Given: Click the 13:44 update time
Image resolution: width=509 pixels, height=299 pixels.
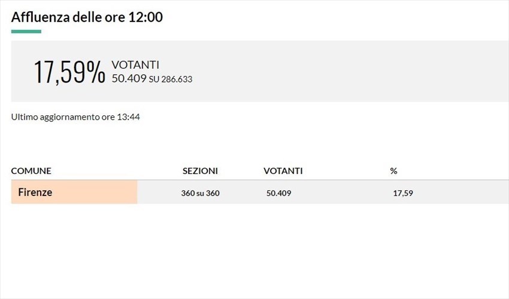Looking at the screenshot, I should pyautogui.click(x=129, y=117).
